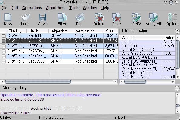
Task: Click the Clear toolbar icon
Action: (116, 17)
